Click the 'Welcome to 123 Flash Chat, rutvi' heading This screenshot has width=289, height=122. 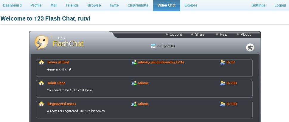pos(45,18)
